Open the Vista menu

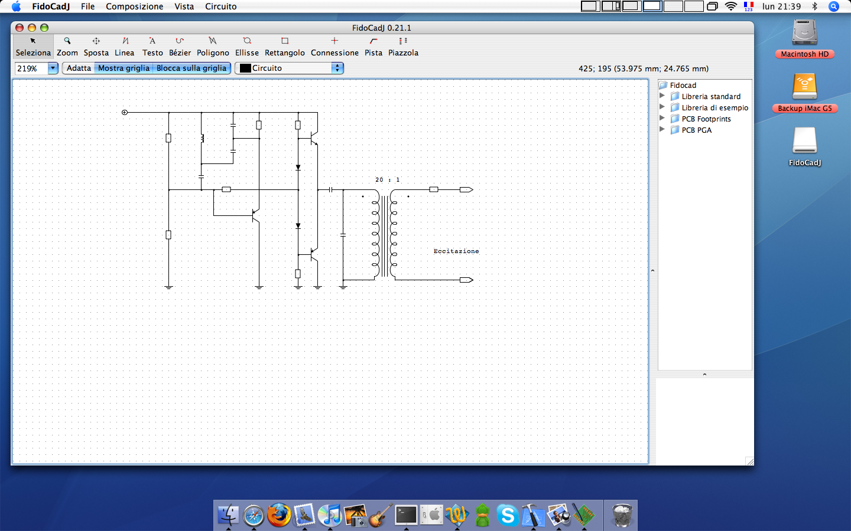[184, 6]
